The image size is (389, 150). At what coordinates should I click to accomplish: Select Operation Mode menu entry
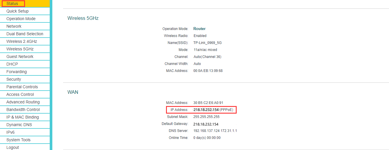[25, 19]
